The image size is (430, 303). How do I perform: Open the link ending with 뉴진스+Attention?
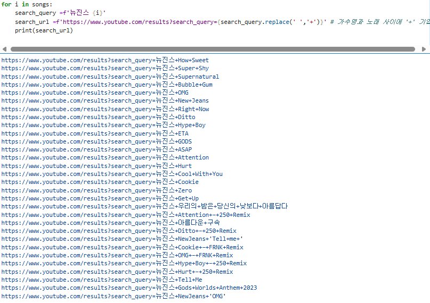point(105,157)
